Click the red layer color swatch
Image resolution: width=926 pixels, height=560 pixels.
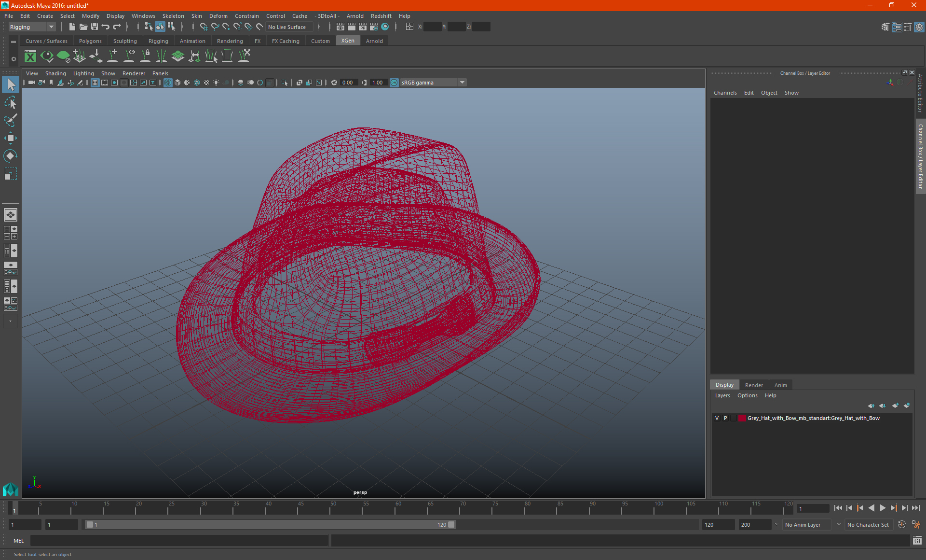(742, 418)
